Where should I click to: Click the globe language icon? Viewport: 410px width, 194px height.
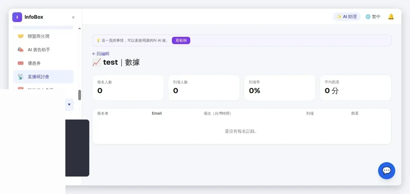(x=368, y=17)
